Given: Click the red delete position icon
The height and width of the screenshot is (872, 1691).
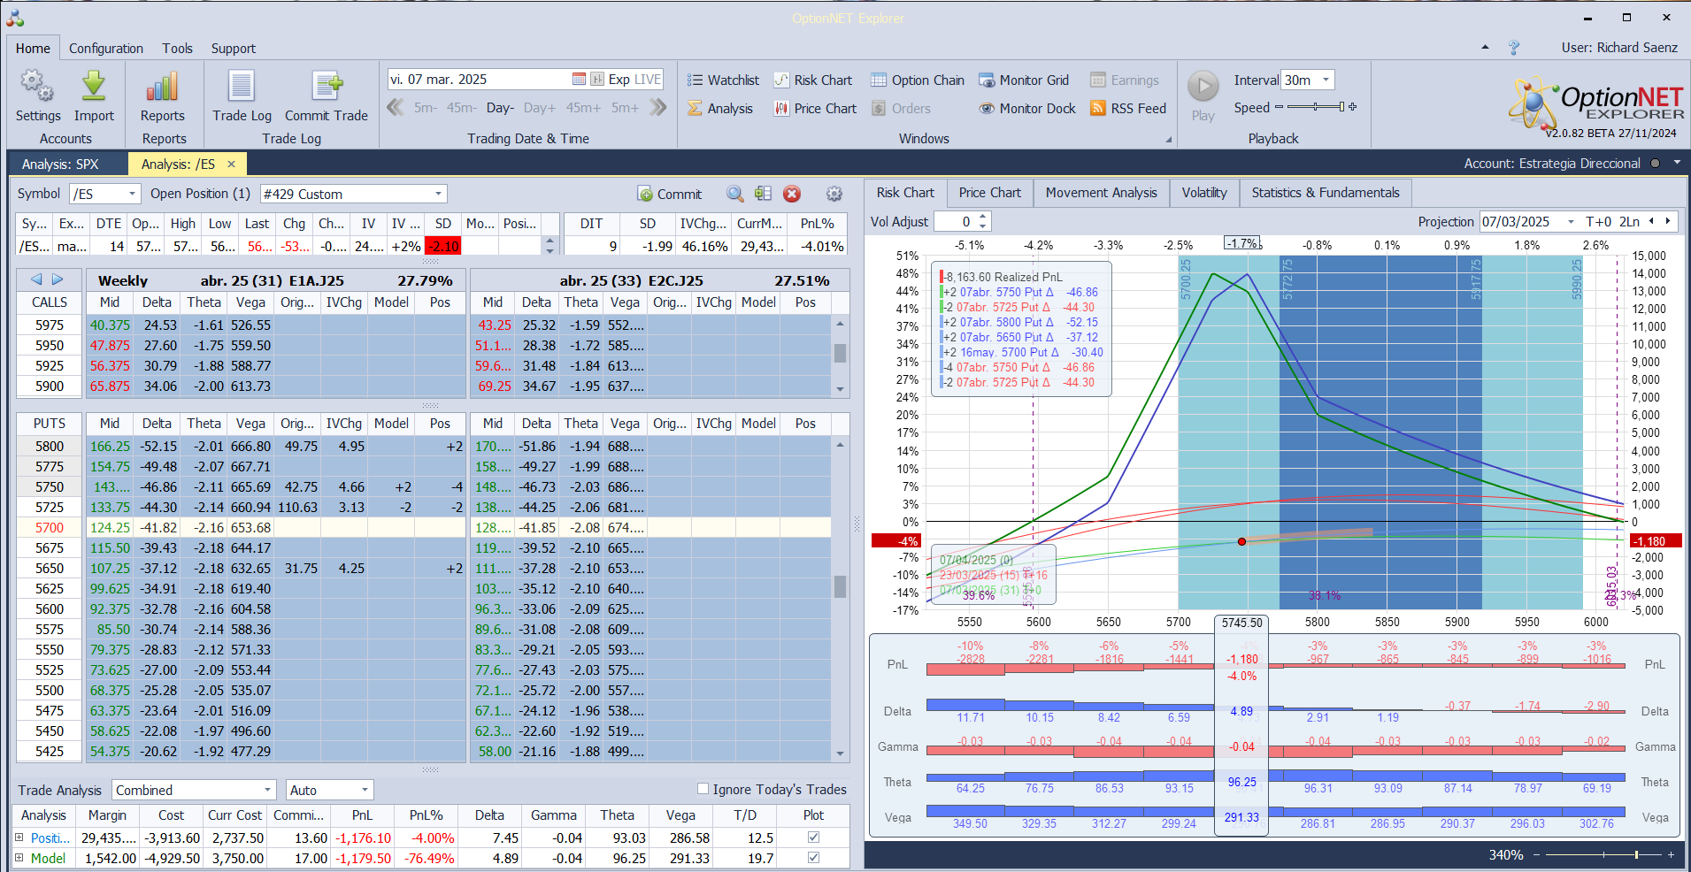Looking at the screenshot, I should (792, 194).
